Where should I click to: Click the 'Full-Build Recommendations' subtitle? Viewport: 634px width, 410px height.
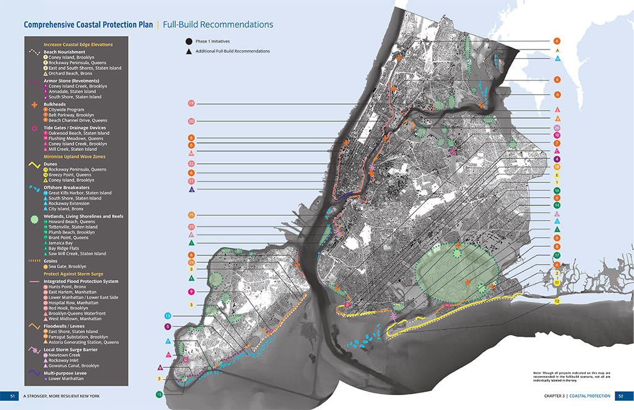tap(218, 25)
